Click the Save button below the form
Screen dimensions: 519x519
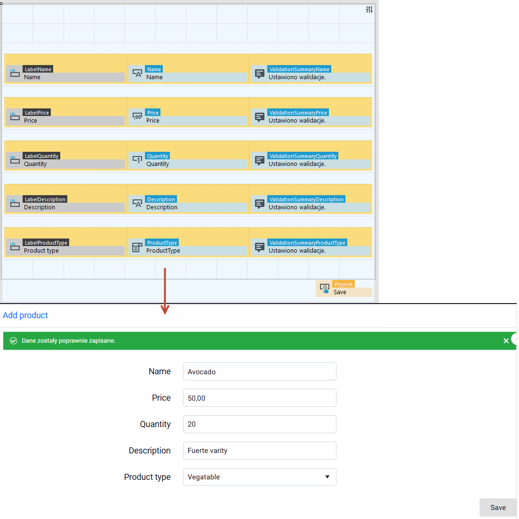498,507
